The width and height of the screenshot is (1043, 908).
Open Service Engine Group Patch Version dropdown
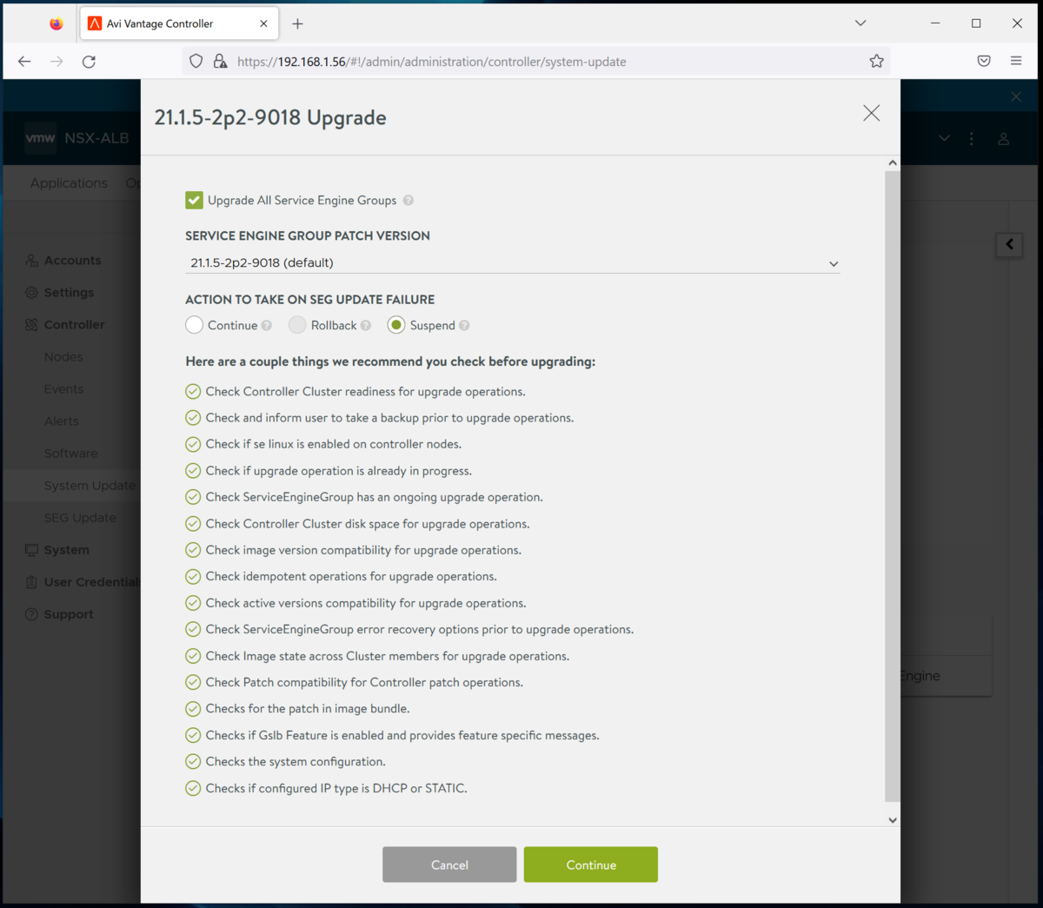[512, 263]
